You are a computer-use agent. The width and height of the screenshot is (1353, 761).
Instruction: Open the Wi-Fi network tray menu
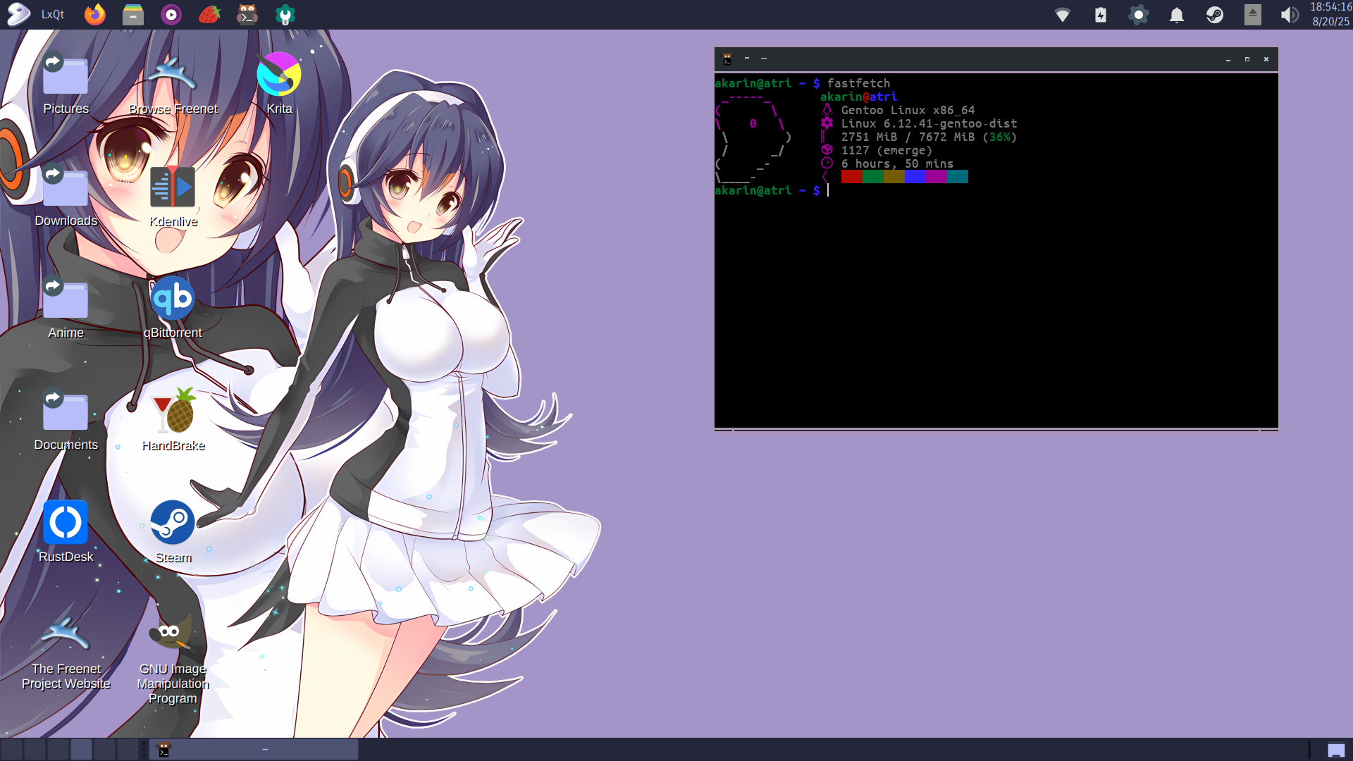[1062, 15]
